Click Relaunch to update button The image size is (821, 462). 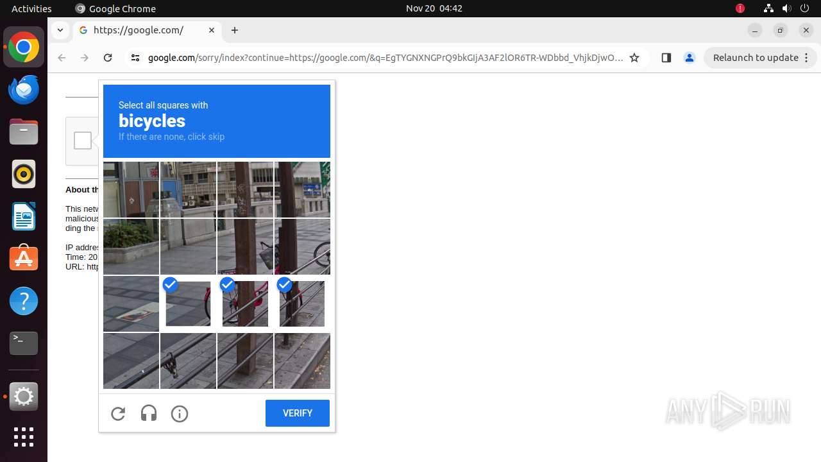tap(755, 58)
